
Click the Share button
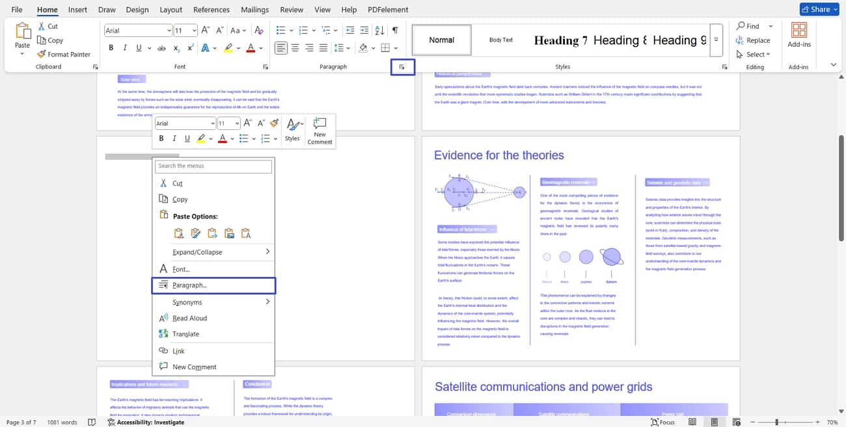pyautogui.click(x=819, y=9)
